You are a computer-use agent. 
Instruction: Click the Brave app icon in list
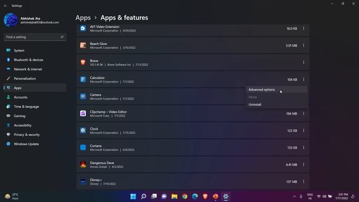pos(83,62)
